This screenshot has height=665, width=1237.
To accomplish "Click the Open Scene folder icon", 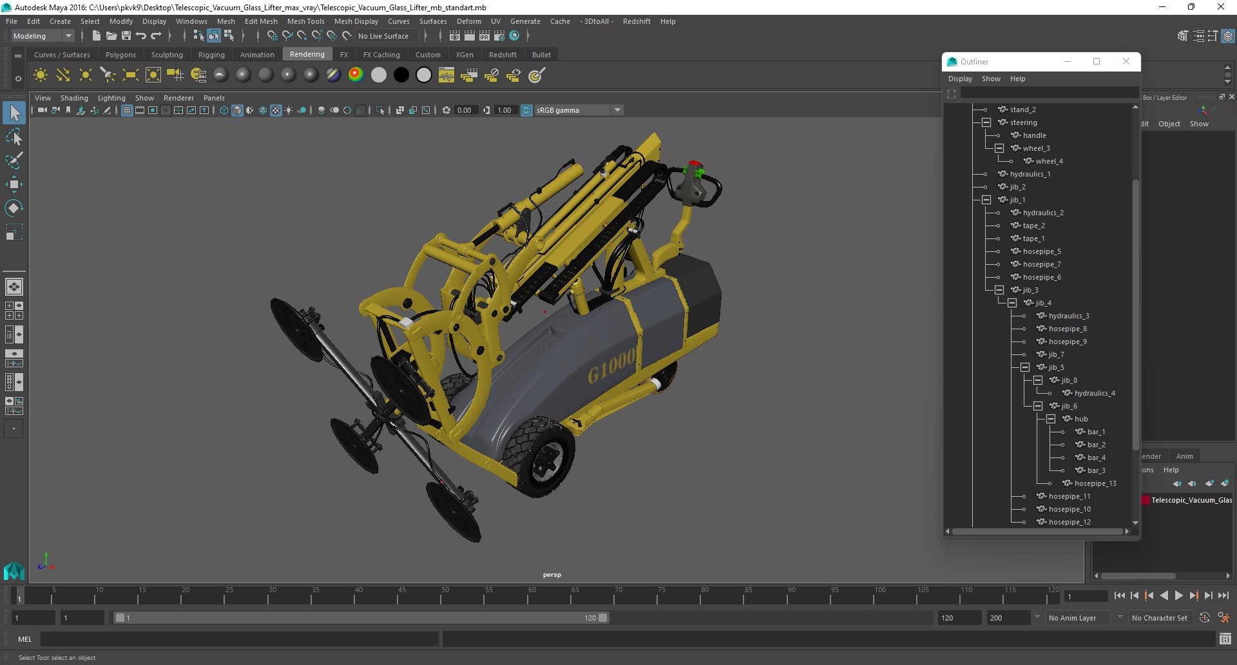I will (111, 36).
